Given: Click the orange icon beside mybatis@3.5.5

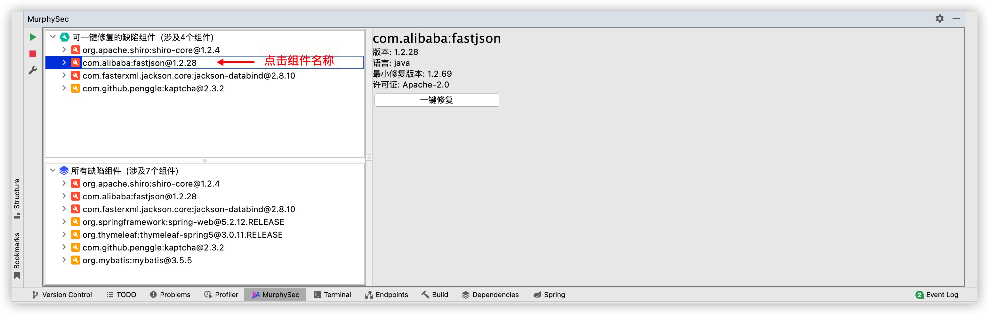Looking at the screenshot, I should click(x=76, y=260).
